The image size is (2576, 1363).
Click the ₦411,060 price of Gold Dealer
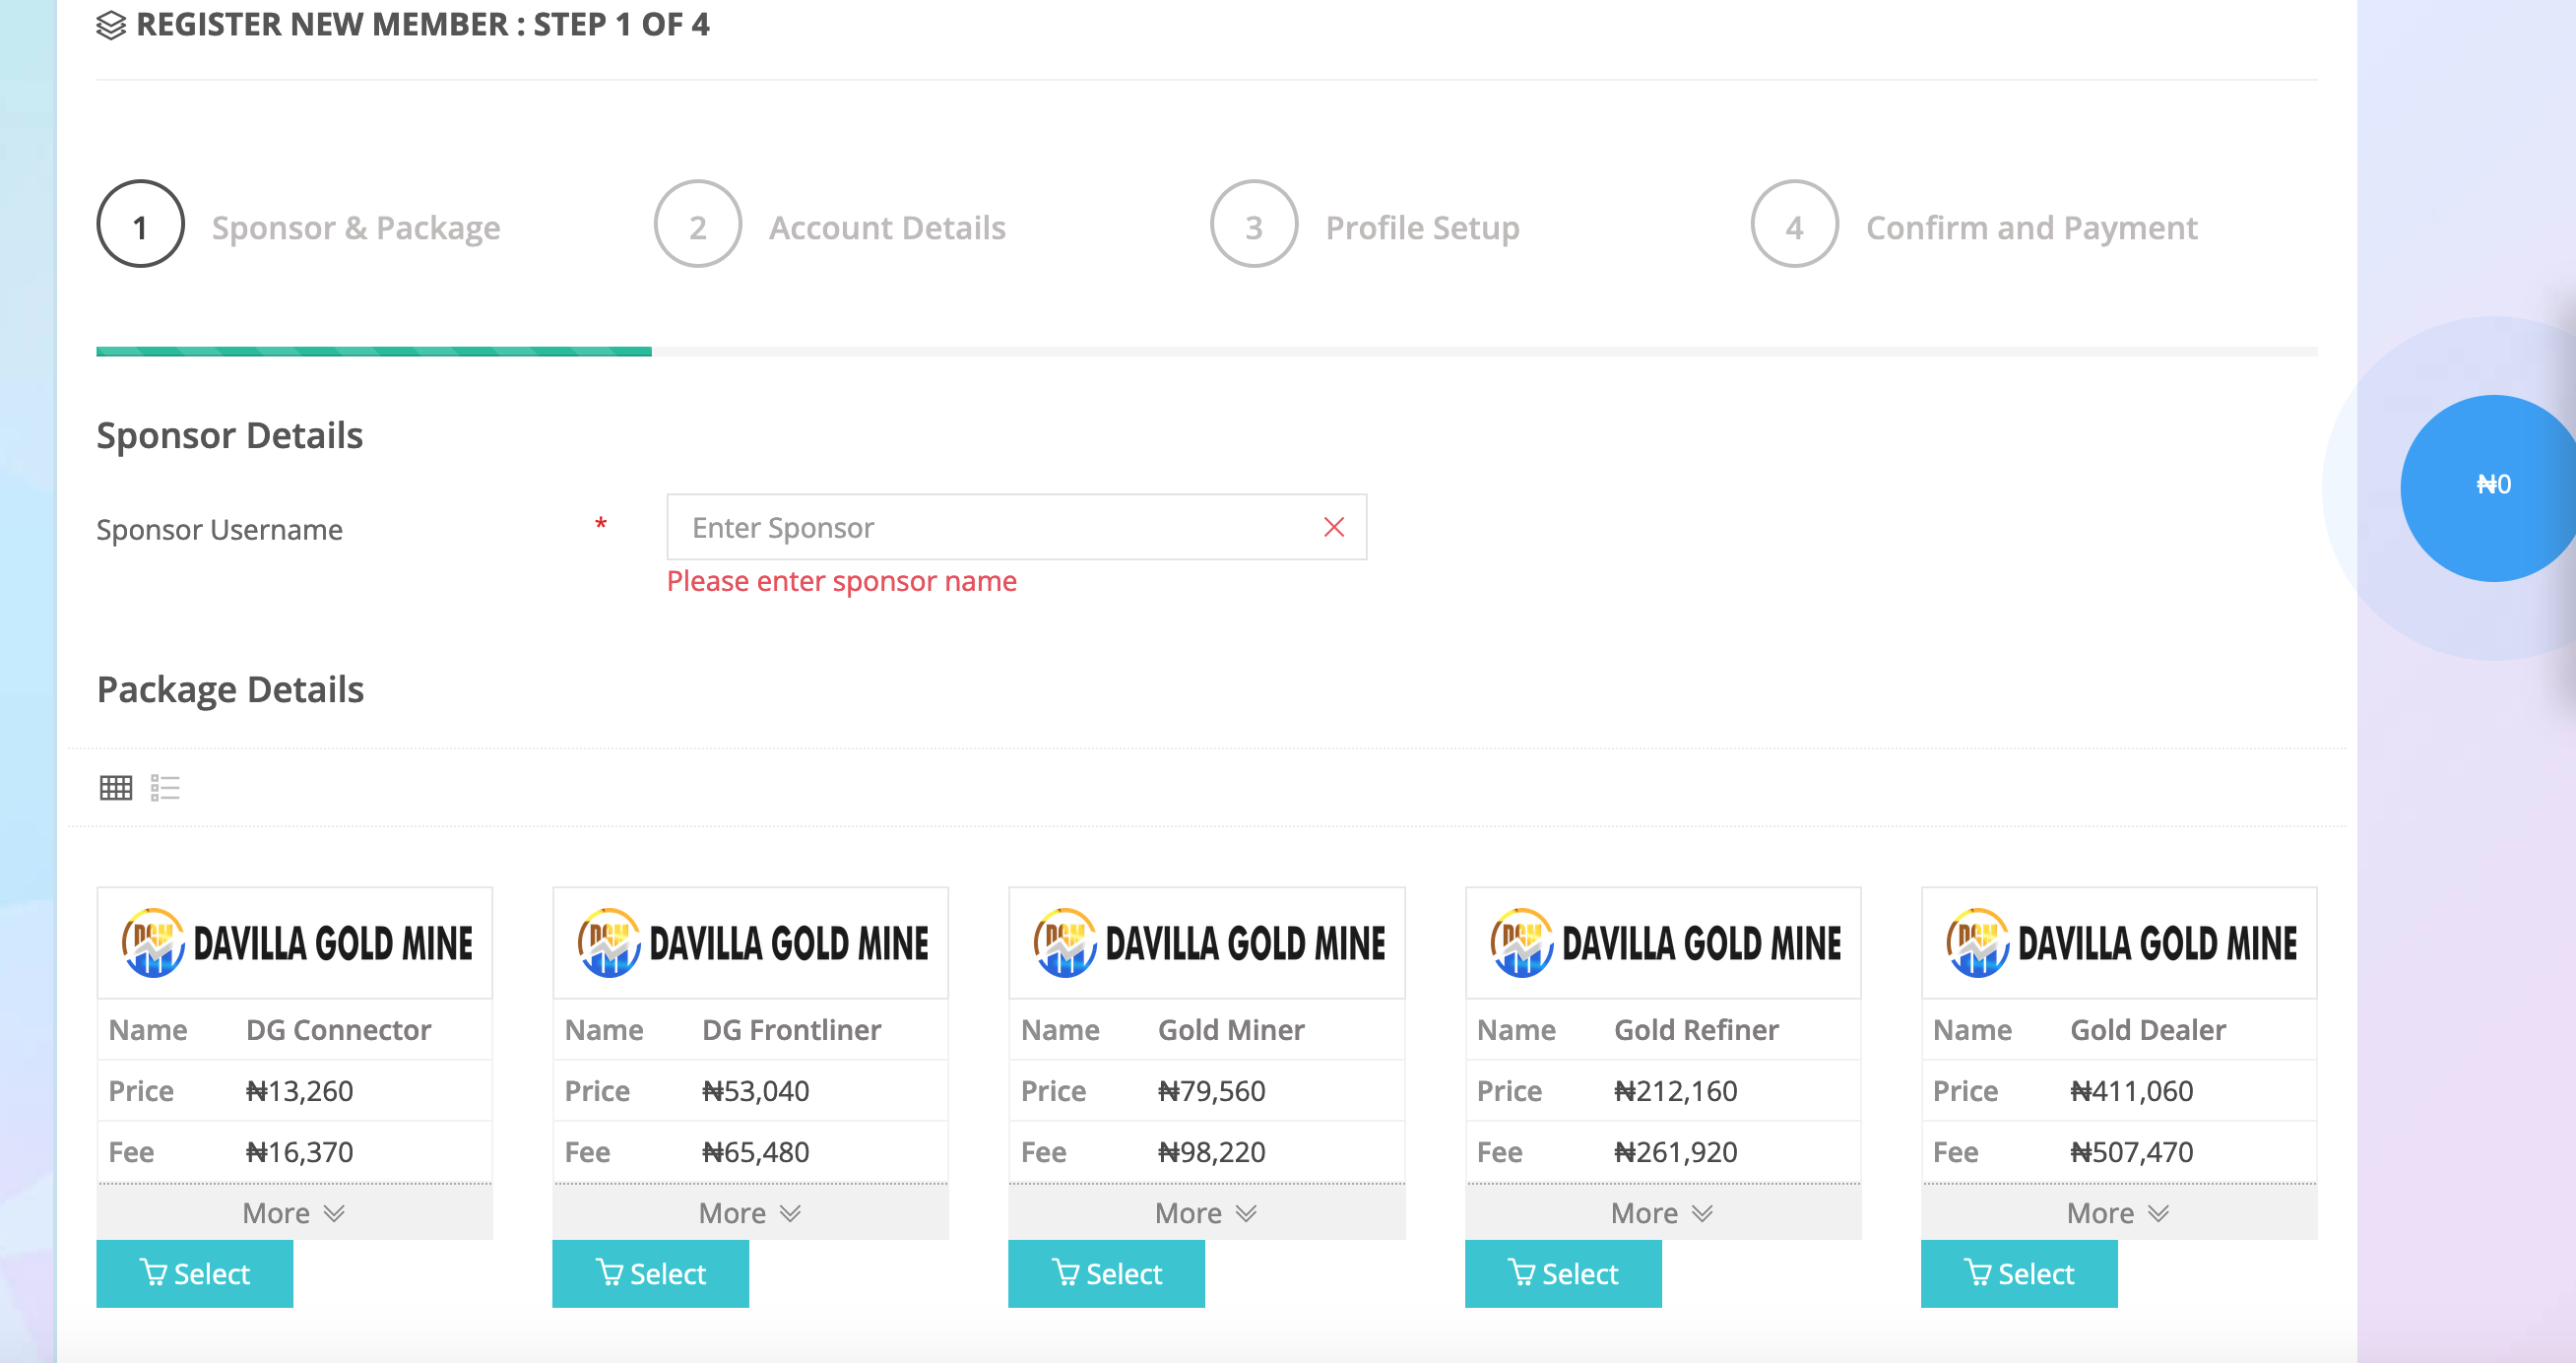point(2131,1091)
